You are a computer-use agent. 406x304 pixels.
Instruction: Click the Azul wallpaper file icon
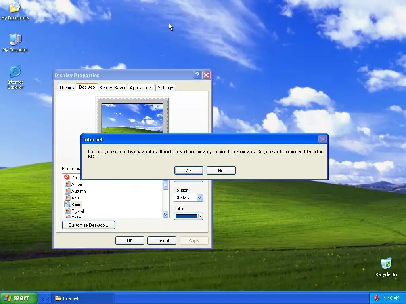click(67, 198)
